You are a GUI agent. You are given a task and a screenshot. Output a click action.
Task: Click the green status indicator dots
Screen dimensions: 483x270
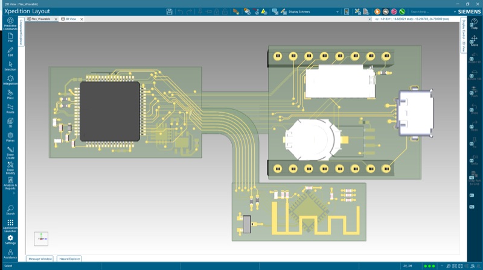pos(429,266)
